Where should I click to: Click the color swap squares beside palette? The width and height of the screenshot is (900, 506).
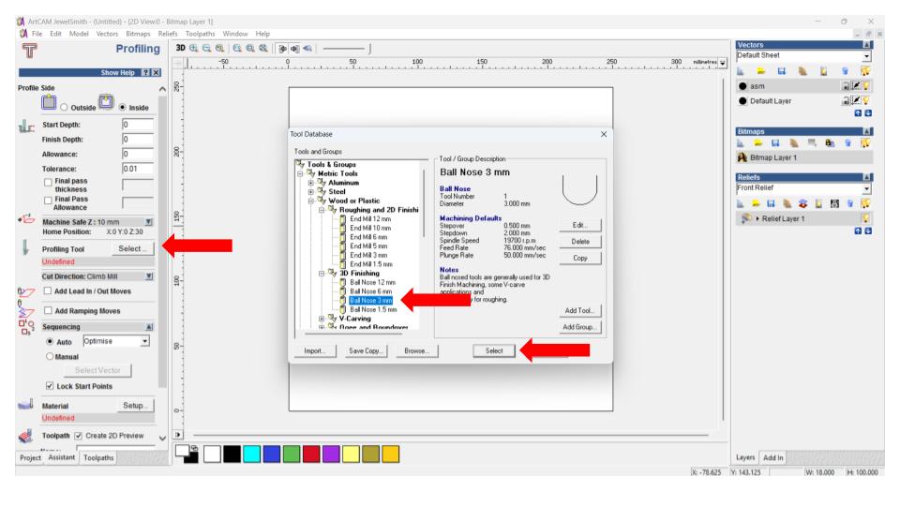(187, 454)
